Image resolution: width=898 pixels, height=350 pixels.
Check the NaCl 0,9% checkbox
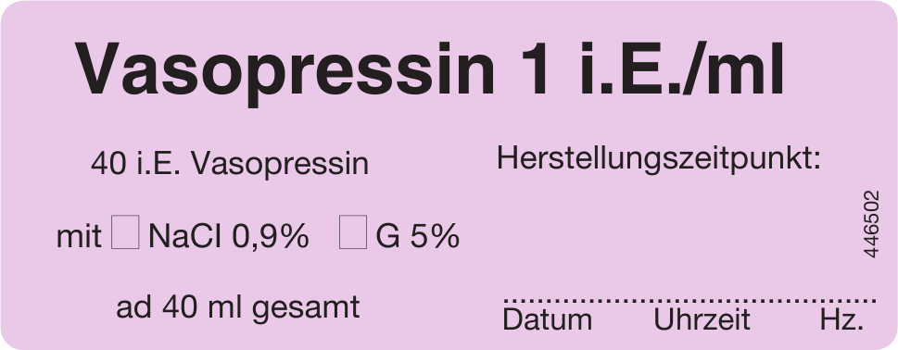point(125,232)
